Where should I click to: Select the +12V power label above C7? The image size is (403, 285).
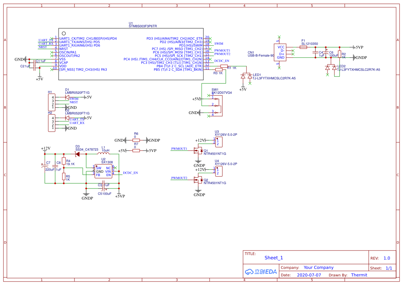click(46, 148)
